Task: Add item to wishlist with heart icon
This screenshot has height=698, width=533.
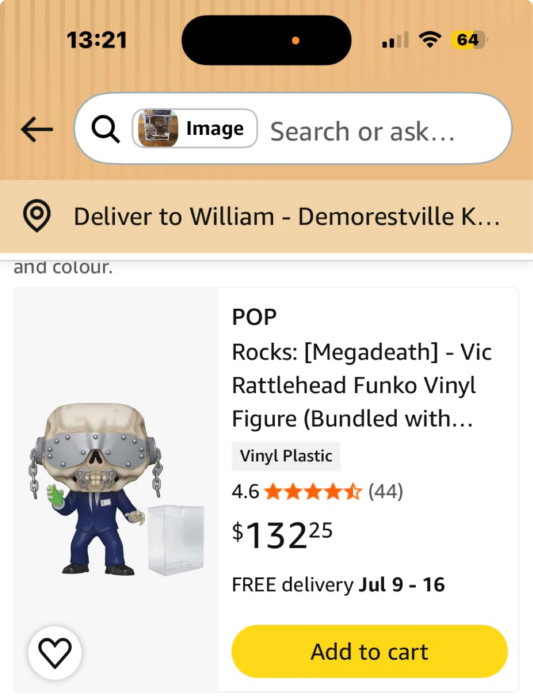Action: (55, 653)
